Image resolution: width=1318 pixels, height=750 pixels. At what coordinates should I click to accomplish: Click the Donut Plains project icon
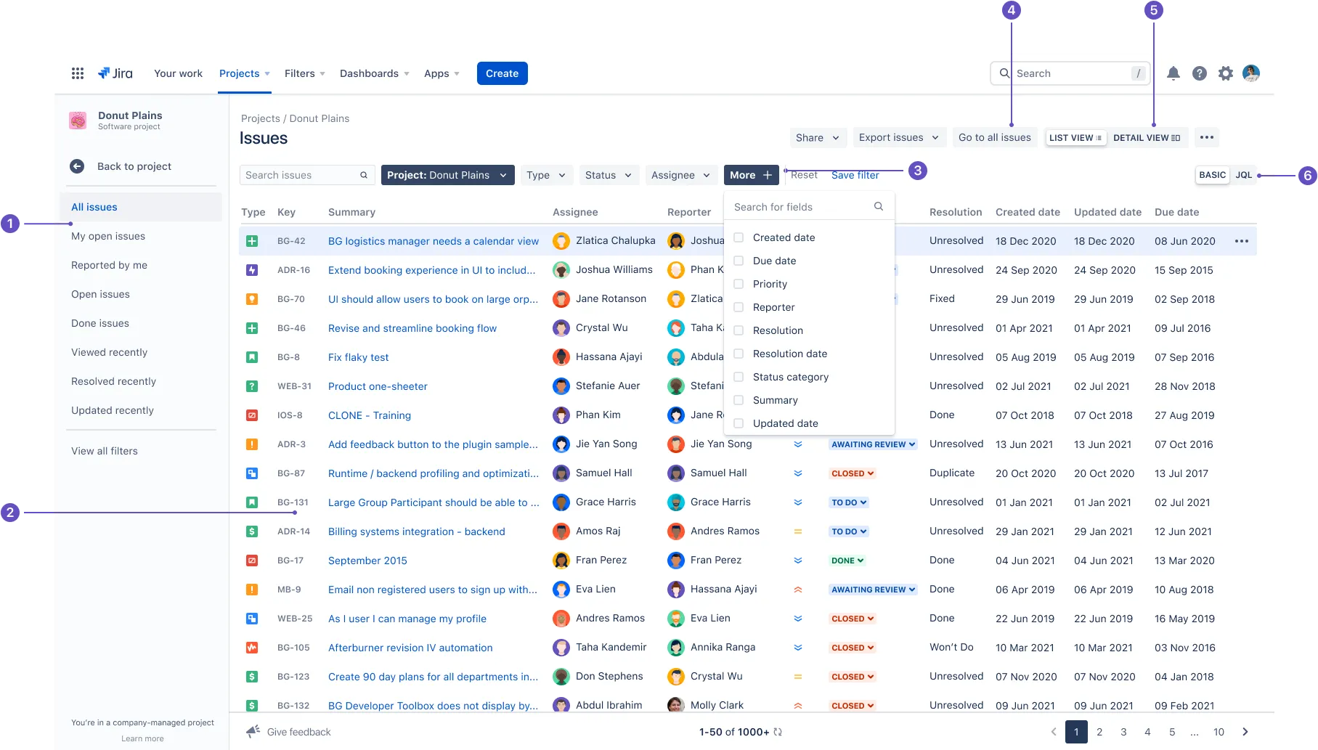click(x=78, y=121)
